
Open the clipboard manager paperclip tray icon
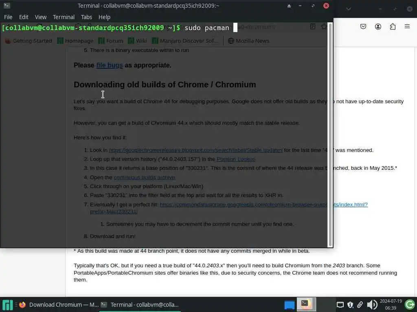point(360,305)
